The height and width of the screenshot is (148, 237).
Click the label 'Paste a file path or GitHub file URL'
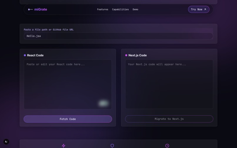coord(49,30)
